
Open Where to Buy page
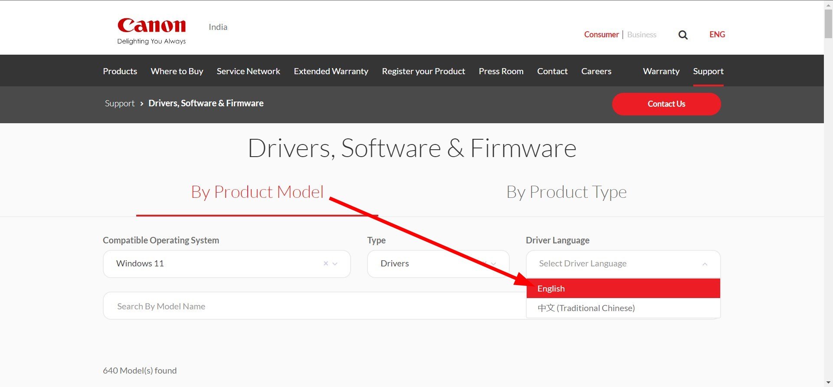coord(177,71)
